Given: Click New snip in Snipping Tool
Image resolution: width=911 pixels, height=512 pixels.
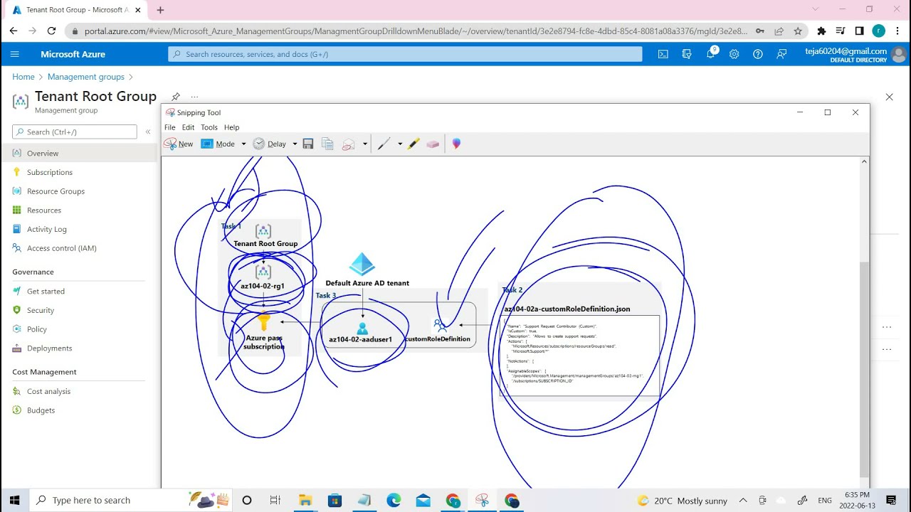Looking at the screenshot, I should click(x=179, y=144).
